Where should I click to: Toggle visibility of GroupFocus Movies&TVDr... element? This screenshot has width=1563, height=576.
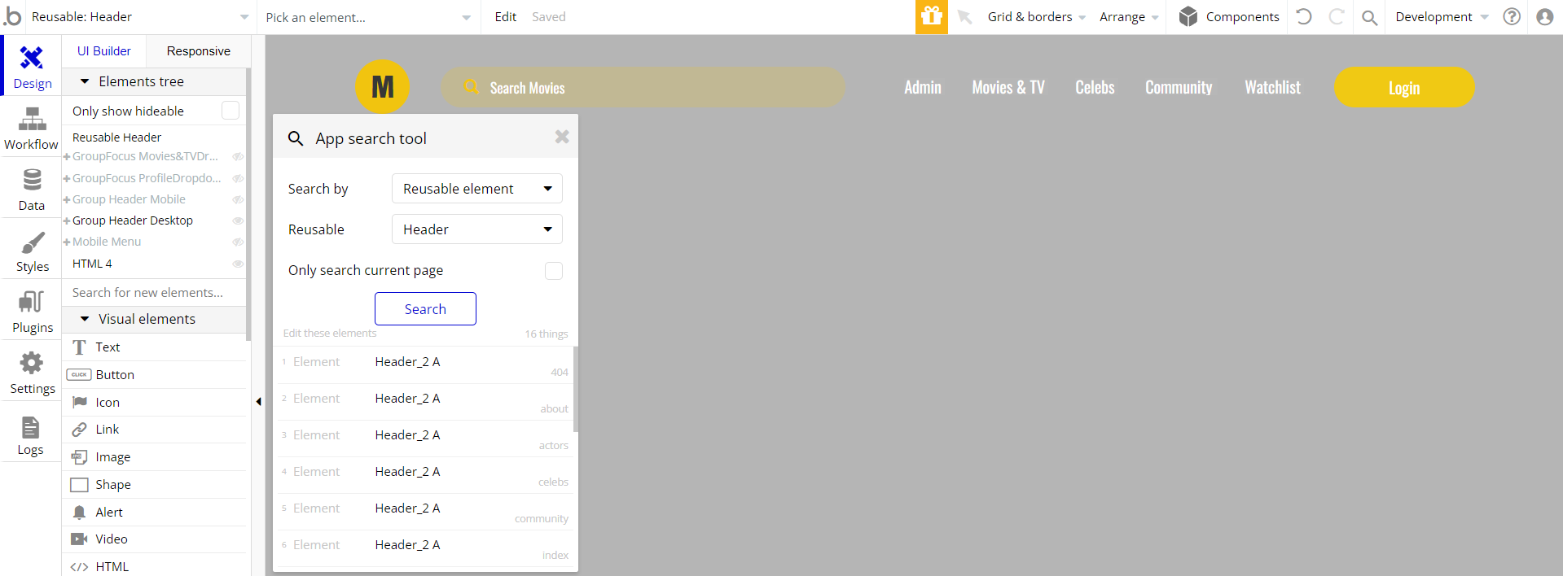238,156
